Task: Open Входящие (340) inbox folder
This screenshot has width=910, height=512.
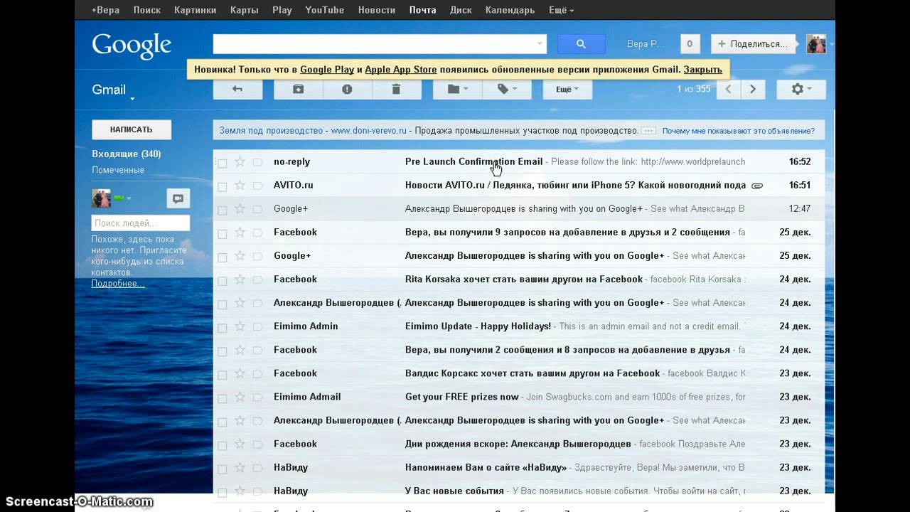Action: click(127, 154)
